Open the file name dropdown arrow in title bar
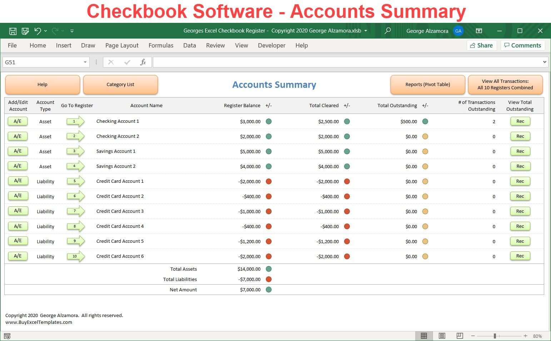 point(366,31)
